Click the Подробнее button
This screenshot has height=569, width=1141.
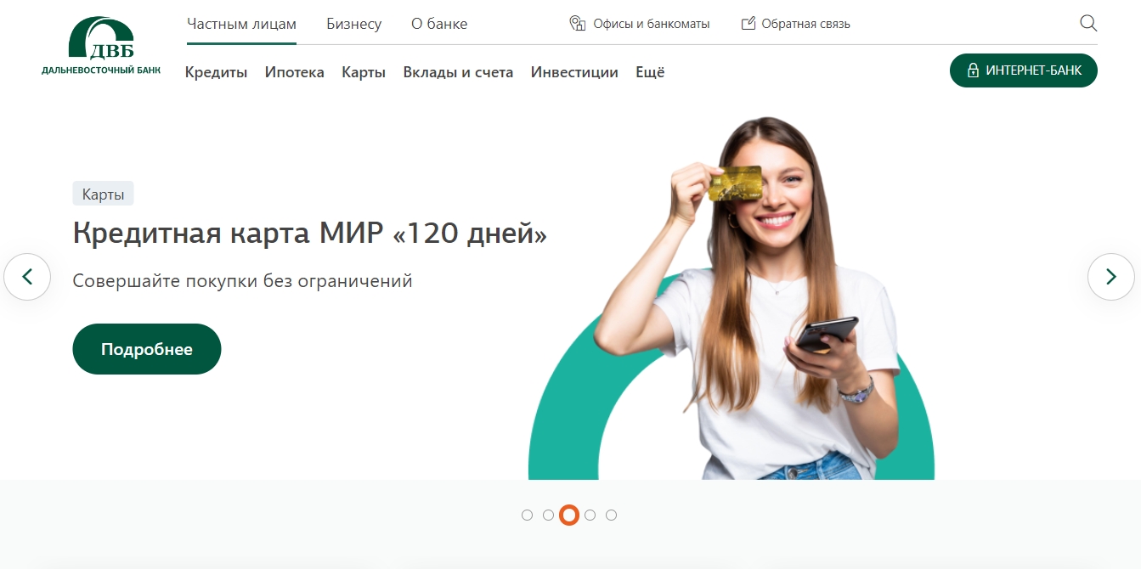coord(147,349)
